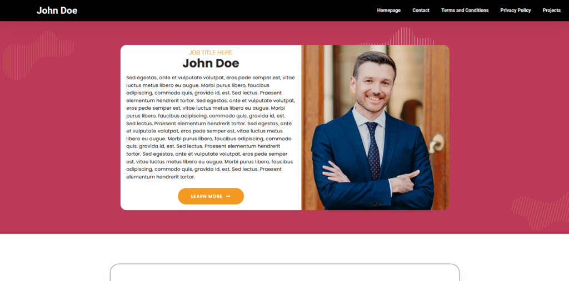Click the man's crossed arms in photo

tap(374, 177)
